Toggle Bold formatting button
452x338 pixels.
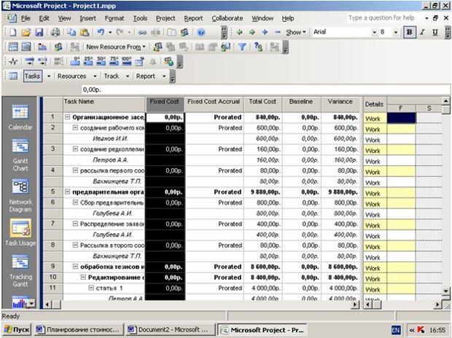pyautogui.click(x=409, y=32)
